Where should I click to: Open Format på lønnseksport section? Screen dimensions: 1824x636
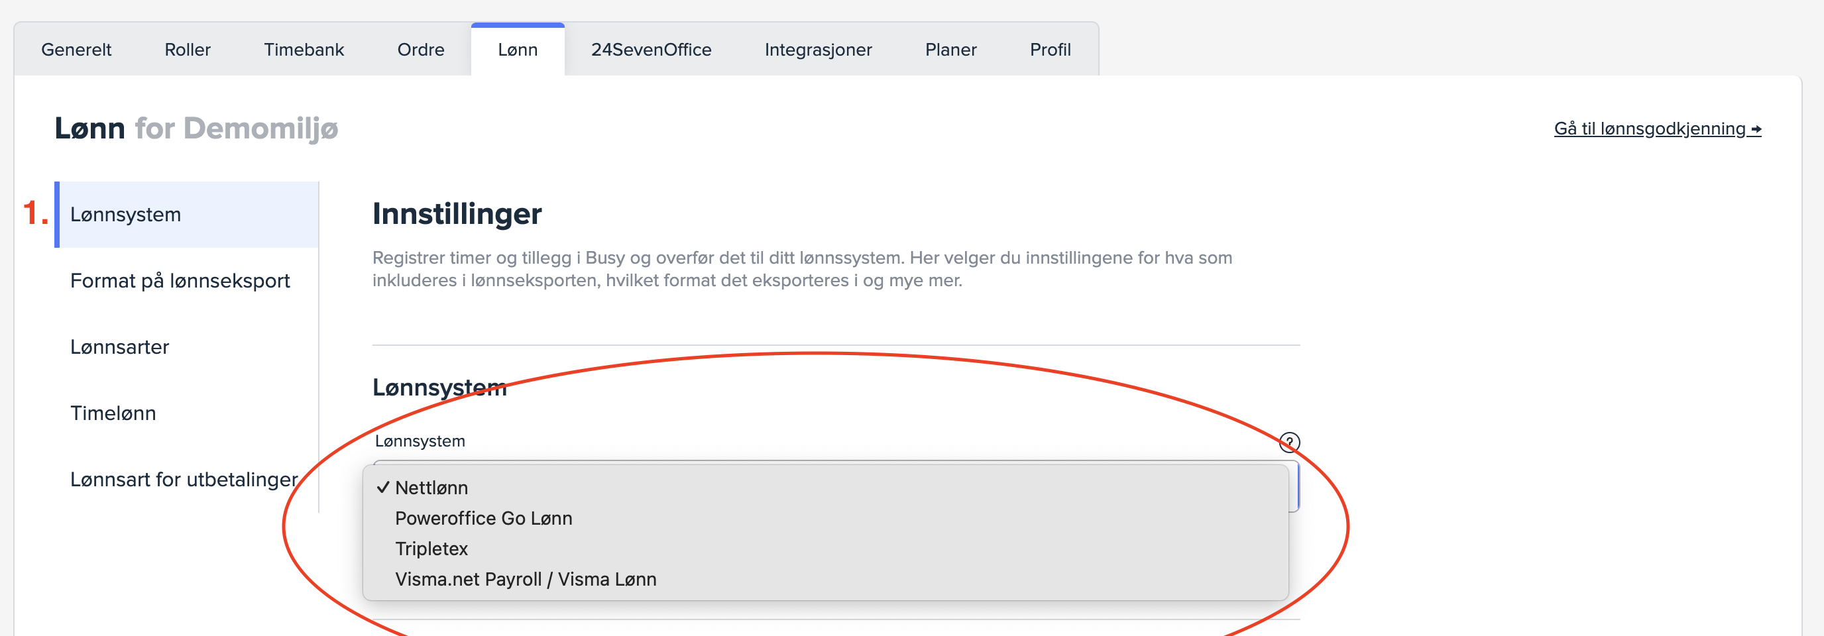click(x=180, y=281)
